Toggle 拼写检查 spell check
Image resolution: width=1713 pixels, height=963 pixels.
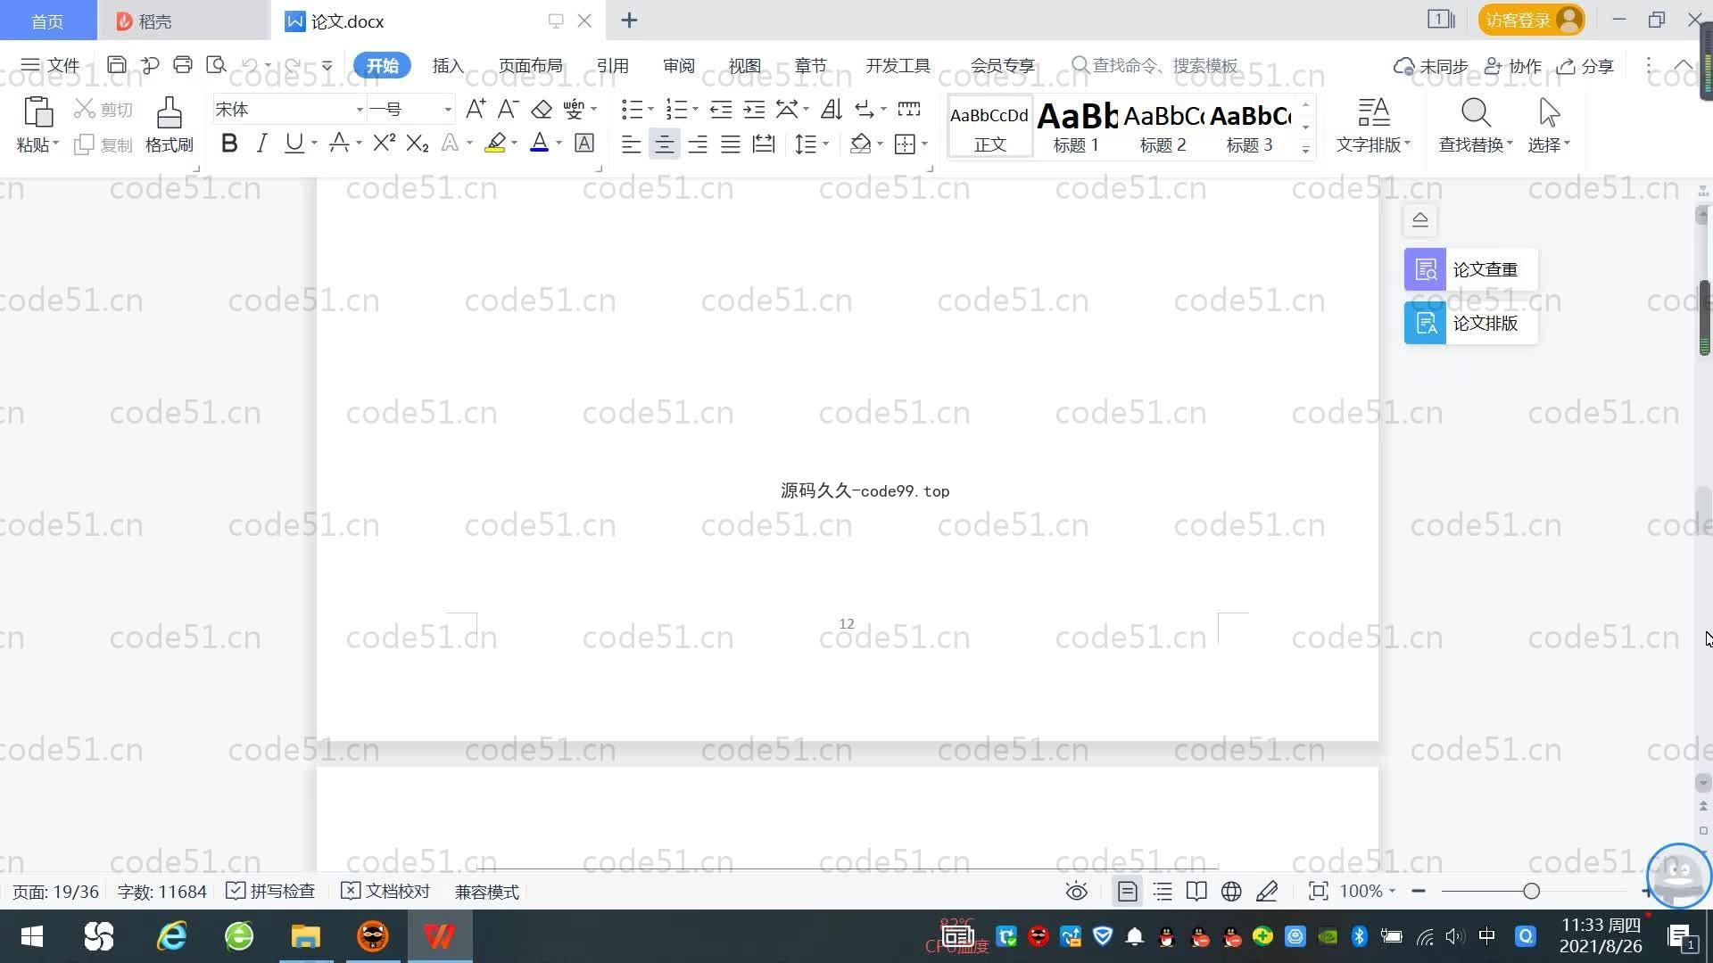tap(270, 892)
